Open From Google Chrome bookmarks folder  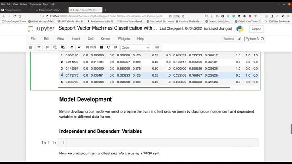pyautogui.click(x=14, y=21)
